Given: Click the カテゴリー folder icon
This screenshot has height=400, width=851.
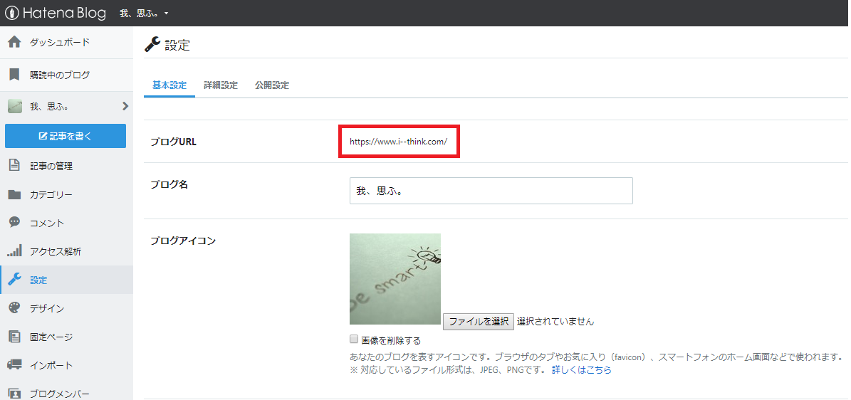Looking at the screenshot, I should [x=14, y=195].
